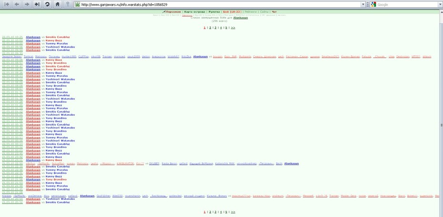Image resolution: width=443 pixels, height=217 pixels.
Task: Open the Карта острова menu item
Action: 195,12
